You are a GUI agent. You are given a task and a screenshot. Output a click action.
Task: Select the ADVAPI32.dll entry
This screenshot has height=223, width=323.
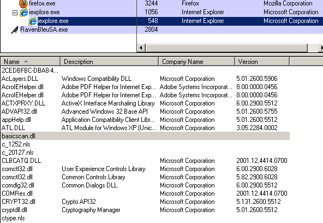click(19, 111)
